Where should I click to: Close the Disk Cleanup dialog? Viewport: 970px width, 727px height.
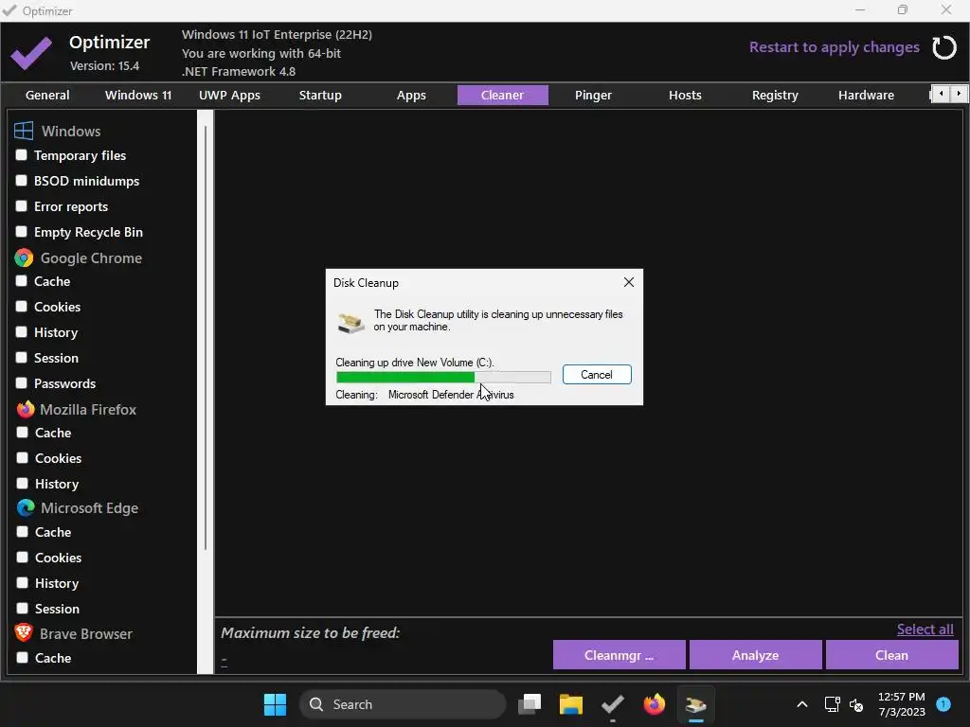click(x=629, y=282)
